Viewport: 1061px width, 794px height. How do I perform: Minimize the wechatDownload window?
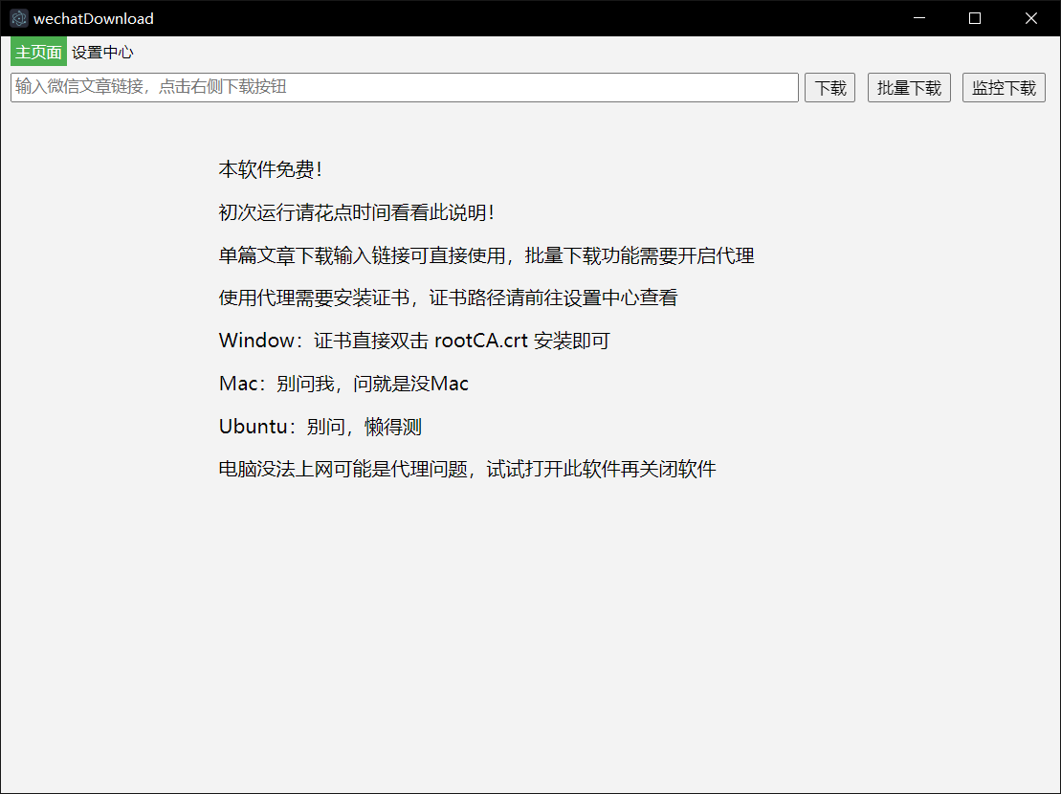click(918, 17)
